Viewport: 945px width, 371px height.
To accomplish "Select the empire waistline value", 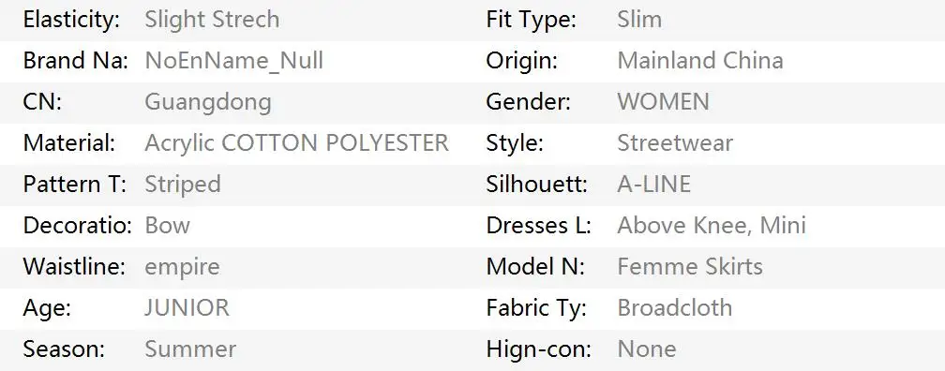I will coord(182,267).
